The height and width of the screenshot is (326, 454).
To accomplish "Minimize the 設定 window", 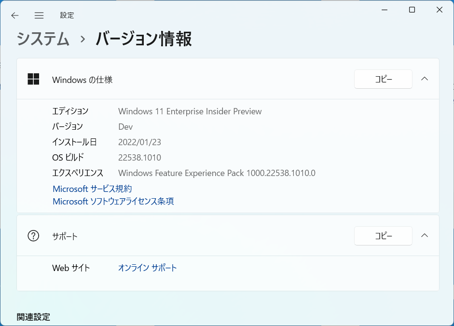I will coord(385,10).
